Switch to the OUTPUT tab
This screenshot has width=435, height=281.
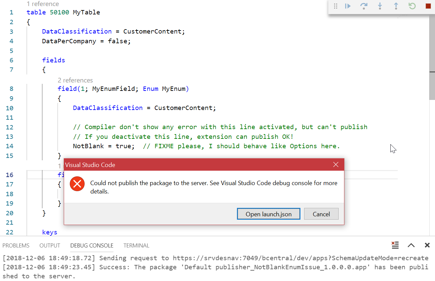[50, 245]
